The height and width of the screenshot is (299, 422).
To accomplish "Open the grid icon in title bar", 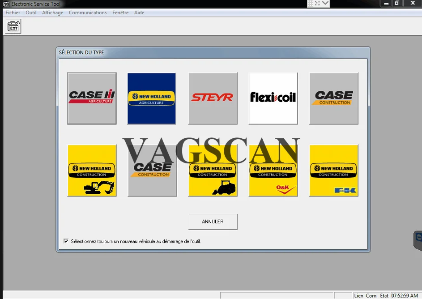I will (x=310, y=3).
